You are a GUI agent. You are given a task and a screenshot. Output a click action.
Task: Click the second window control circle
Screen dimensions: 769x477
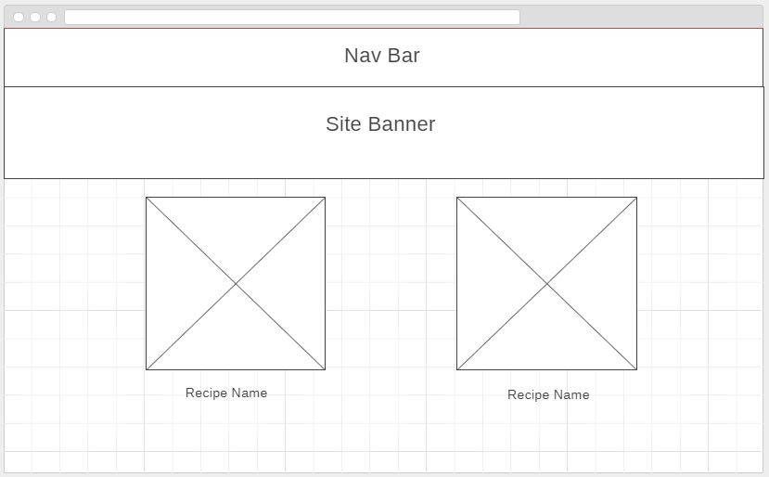35,17
